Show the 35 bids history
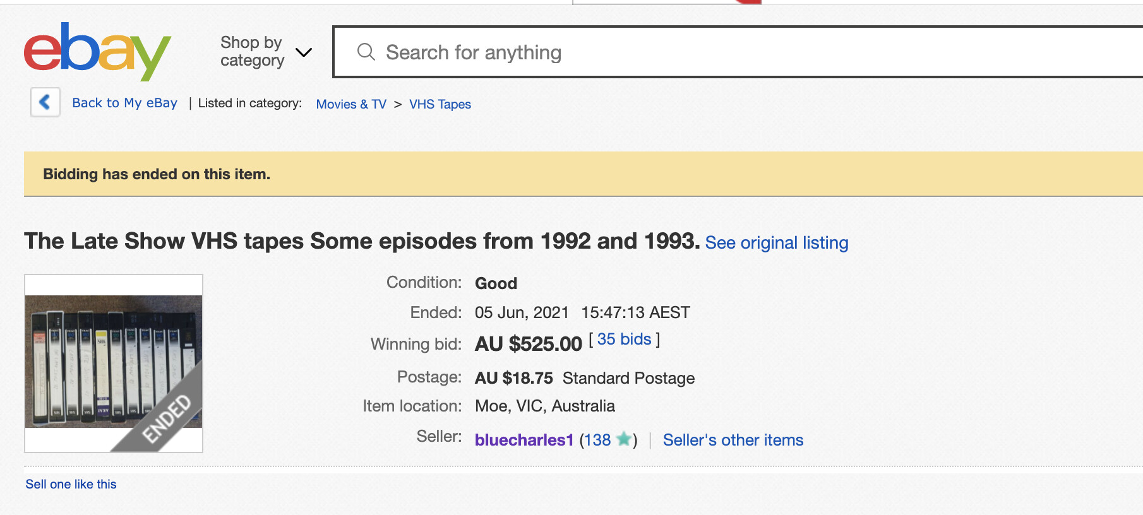 click(624, 340)
